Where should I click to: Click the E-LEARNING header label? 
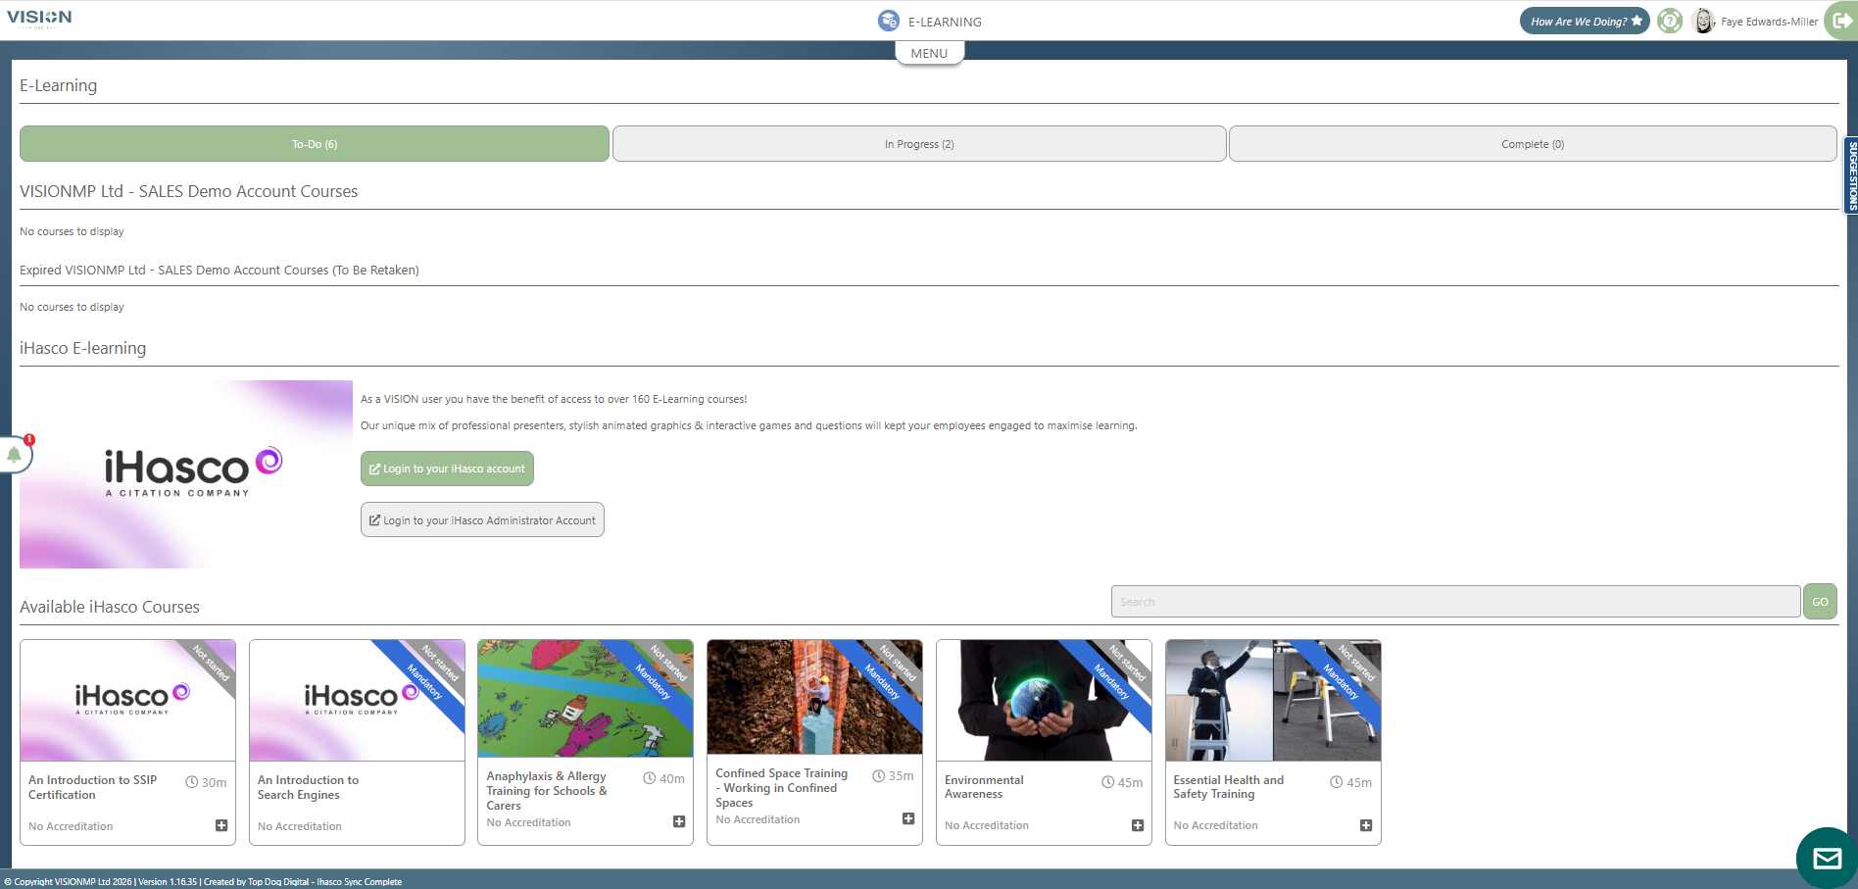pos(945,22)
